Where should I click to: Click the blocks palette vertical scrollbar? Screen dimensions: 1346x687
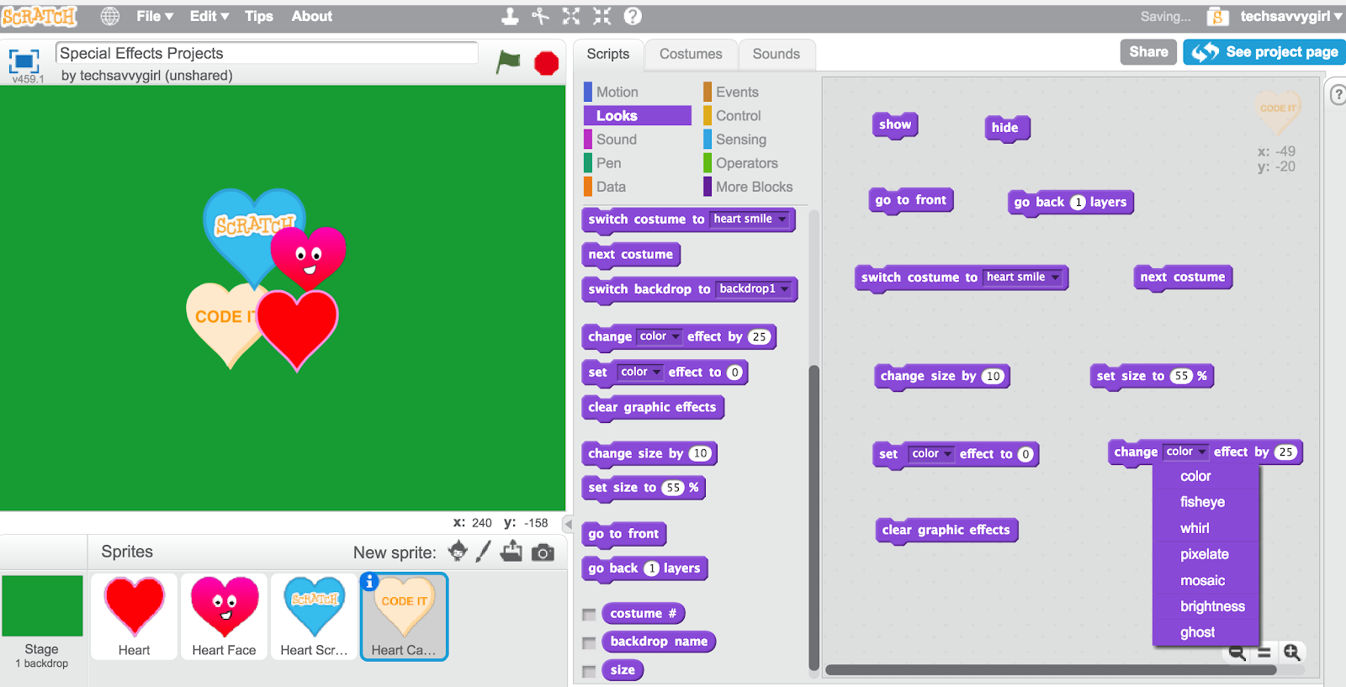tap(813, 517)
